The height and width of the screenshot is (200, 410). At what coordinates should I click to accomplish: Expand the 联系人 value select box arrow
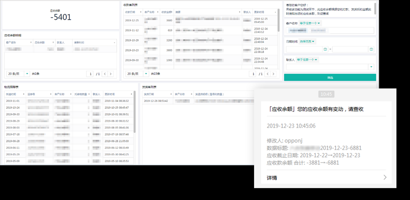pyautogui.click(x=371, y=67)
